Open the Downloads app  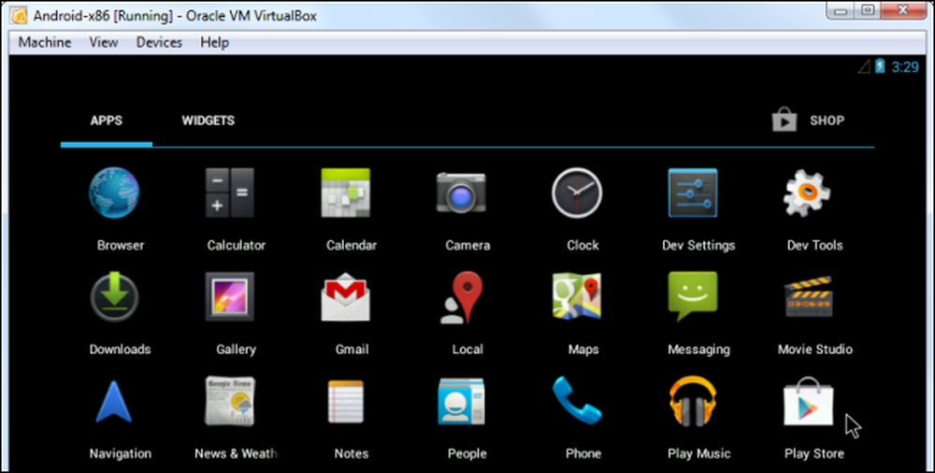pyautogui.click(x=114, y=296)
